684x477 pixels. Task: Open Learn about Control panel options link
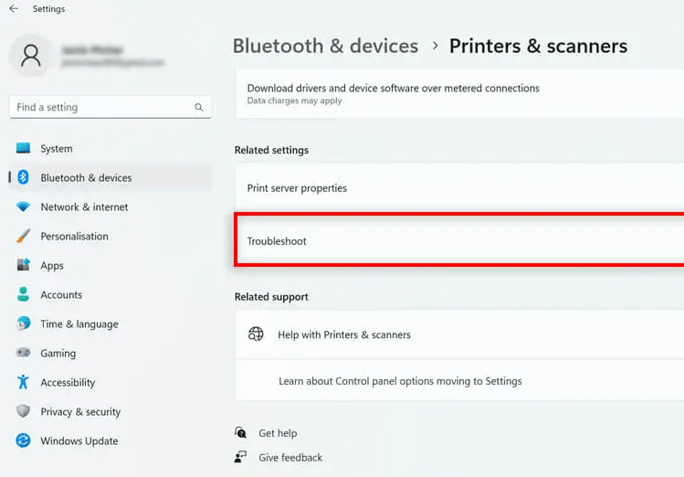point(400,381)
